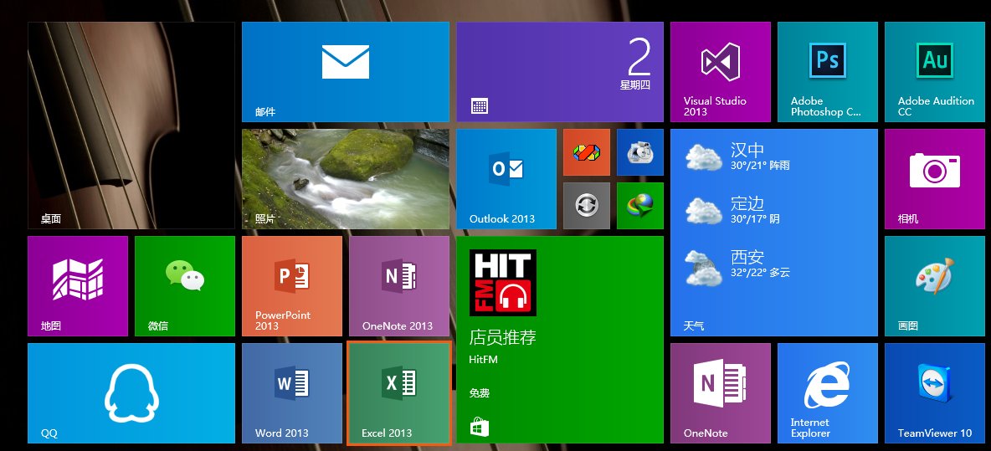Open the OneNote app tile beside Internet Explorer
Viewport: 991px width, 451px height.
(x=721, y=393)
